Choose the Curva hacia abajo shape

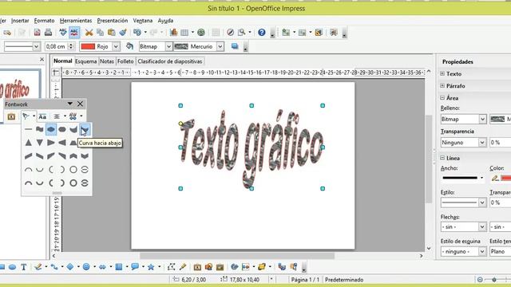click(85, 129)
